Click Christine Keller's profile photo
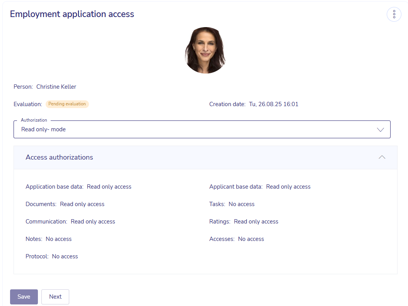 [205, 50]
